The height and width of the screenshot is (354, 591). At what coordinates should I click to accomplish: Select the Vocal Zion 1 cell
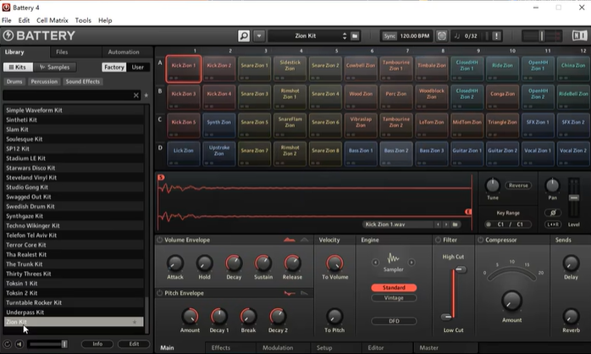(x=538, y=153)
